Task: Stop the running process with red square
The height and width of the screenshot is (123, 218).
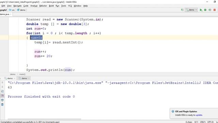Action: (215, 10)
